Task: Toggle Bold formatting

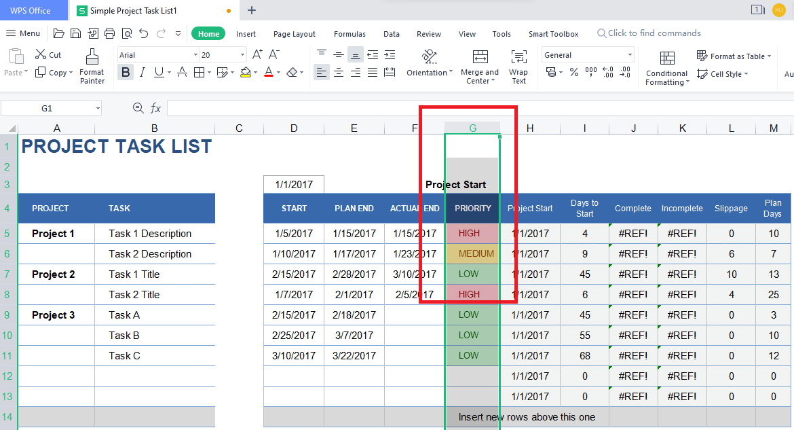Action: 126,72
